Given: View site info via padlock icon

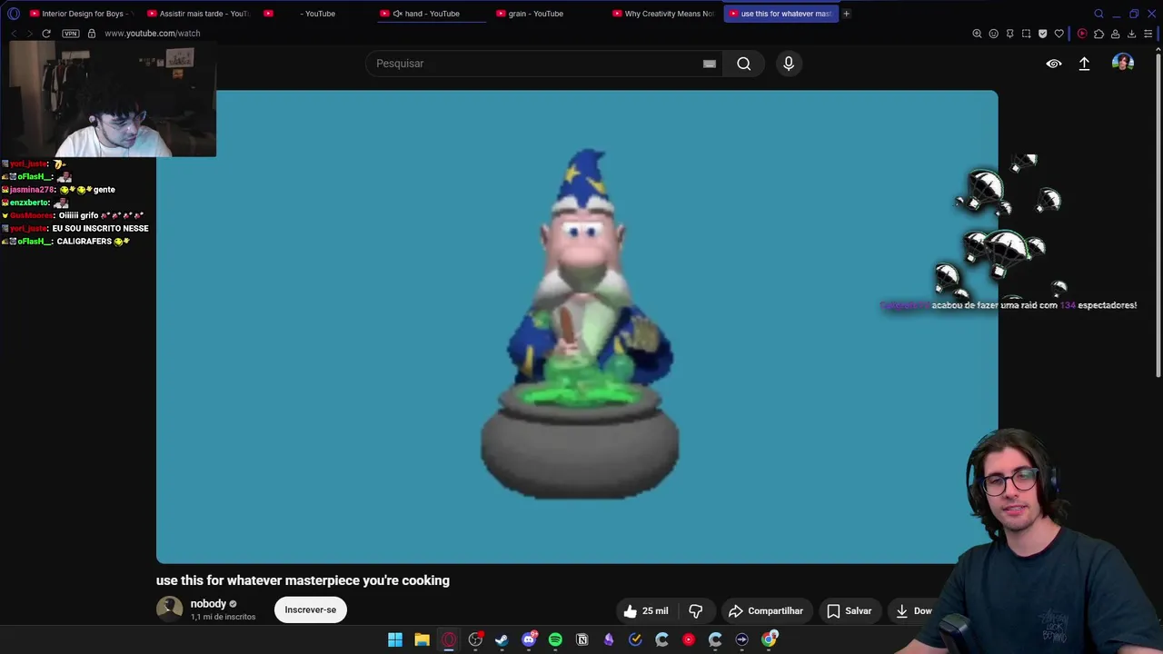Looking at the screenshot, I should 91,34.
